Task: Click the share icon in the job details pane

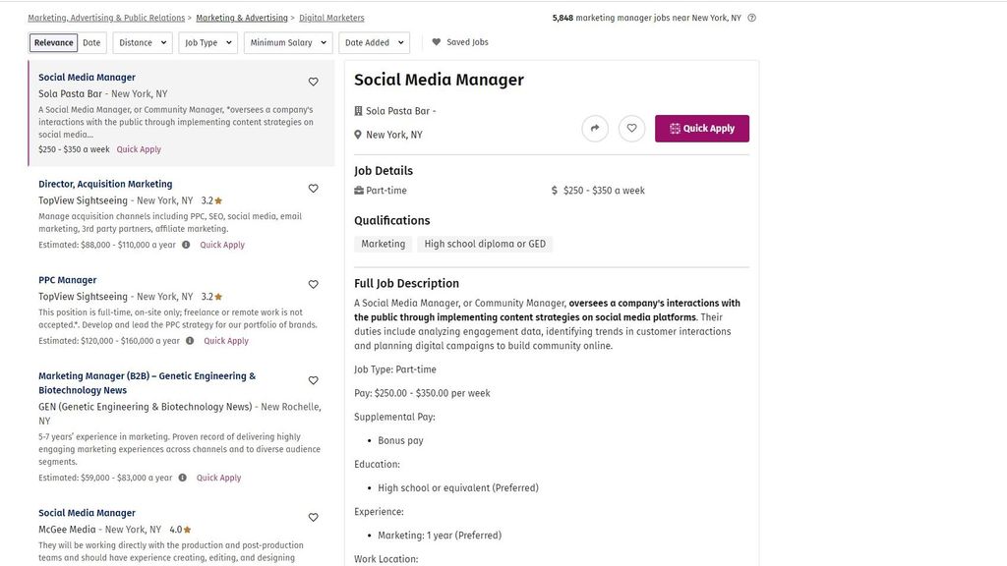Action: click(x=595, y=128)
